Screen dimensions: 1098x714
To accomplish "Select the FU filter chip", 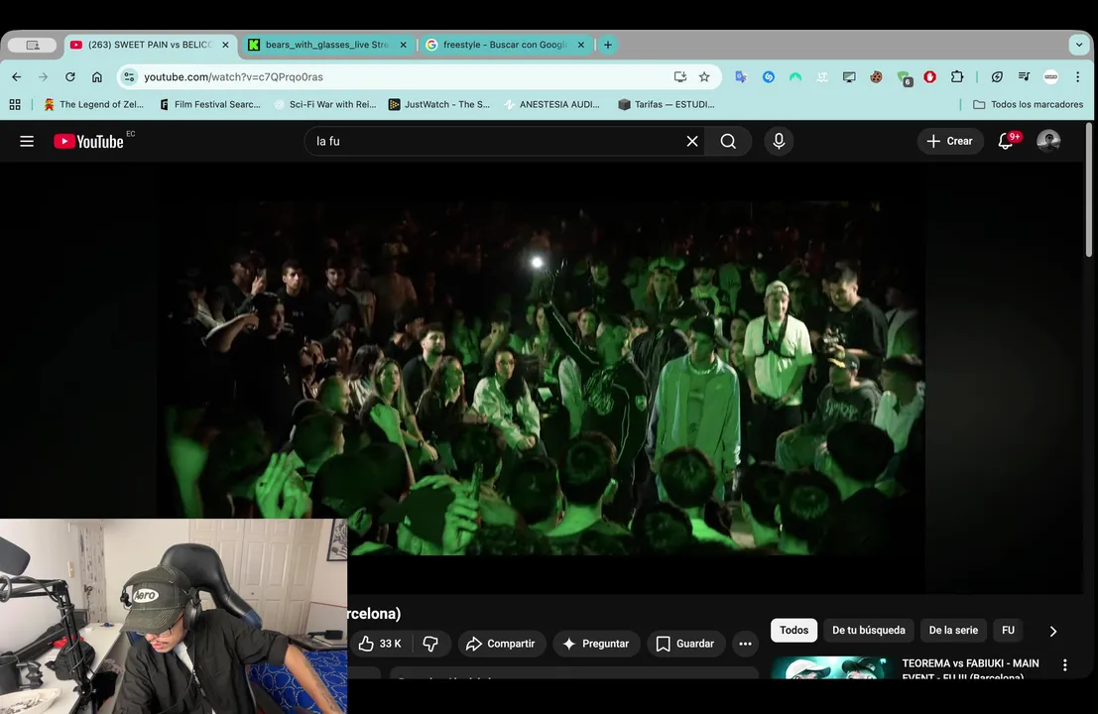I will pyautogui.click(x=1009, y=630).
